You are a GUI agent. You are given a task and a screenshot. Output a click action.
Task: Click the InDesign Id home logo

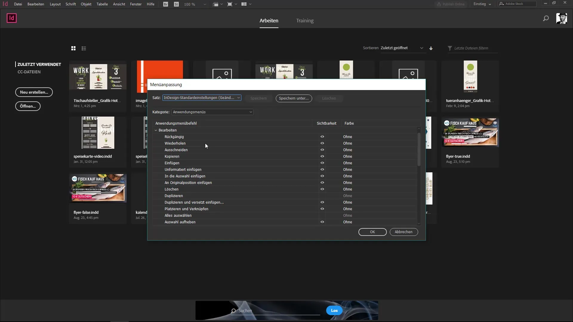(12, 18)
